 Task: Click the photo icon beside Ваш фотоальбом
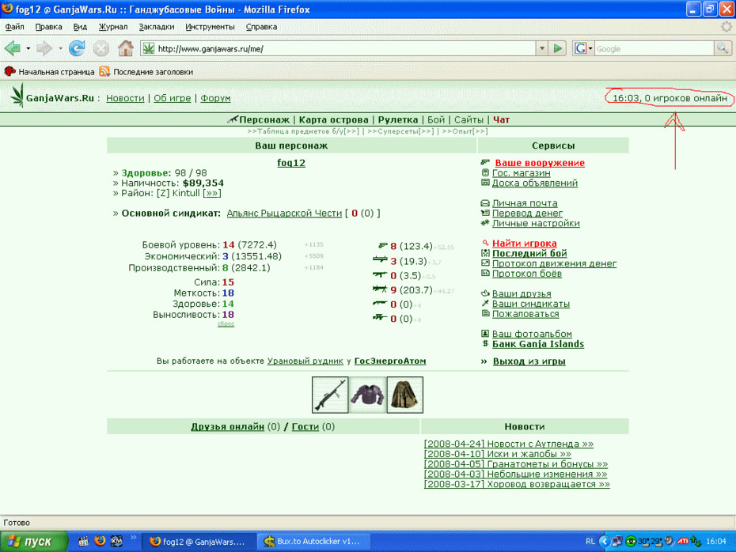[485, 334]
